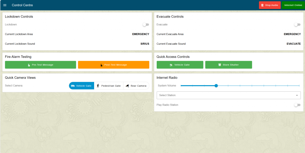Click the CCTV icon for Rear Camera
305x153 pixels.
[127, 86]
